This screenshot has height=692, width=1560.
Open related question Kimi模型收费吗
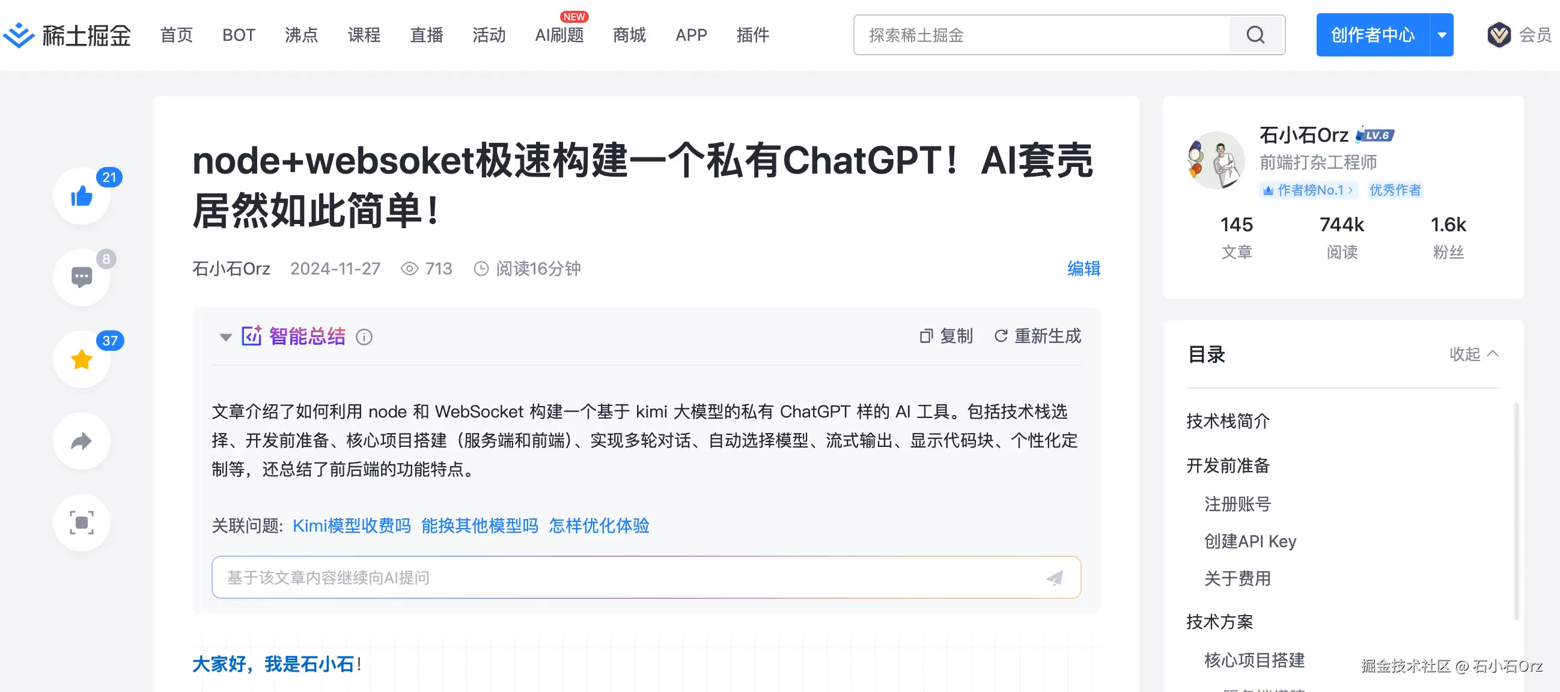coord(352,526)
